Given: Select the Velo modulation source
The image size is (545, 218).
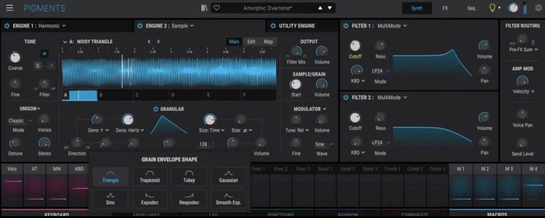Looking at the screenshot, I should (x=12, y=169).
